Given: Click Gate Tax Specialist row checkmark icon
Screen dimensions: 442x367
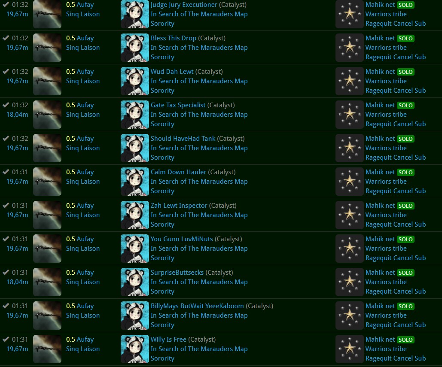Looking at the screenshot, I should (6, 105).
